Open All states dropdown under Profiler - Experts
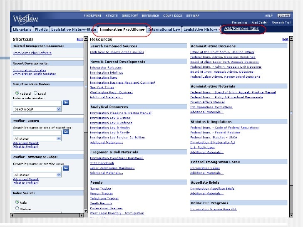 pos(37,138)
